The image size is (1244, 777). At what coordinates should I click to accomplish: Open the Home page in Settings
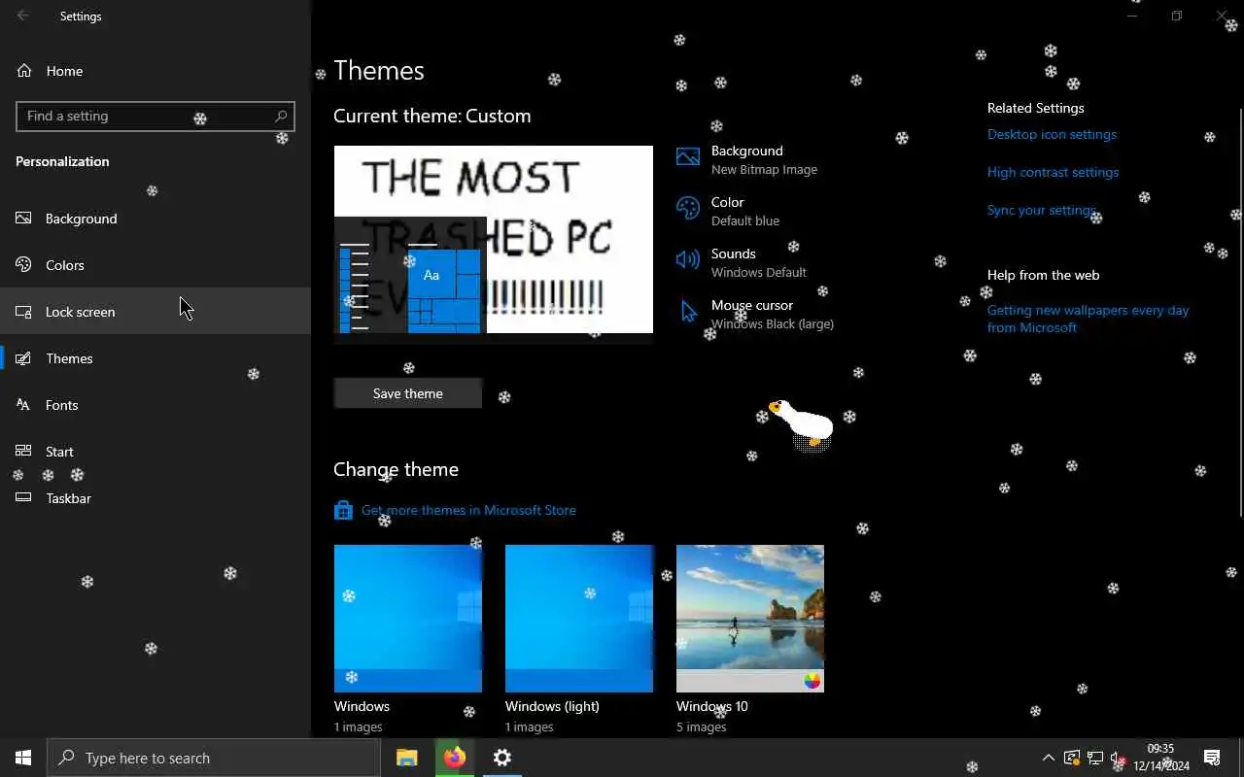pos(155,71)
